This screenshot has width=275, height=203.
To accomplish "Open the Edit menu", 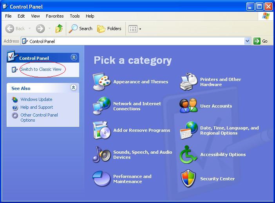I will click(21, 16).
